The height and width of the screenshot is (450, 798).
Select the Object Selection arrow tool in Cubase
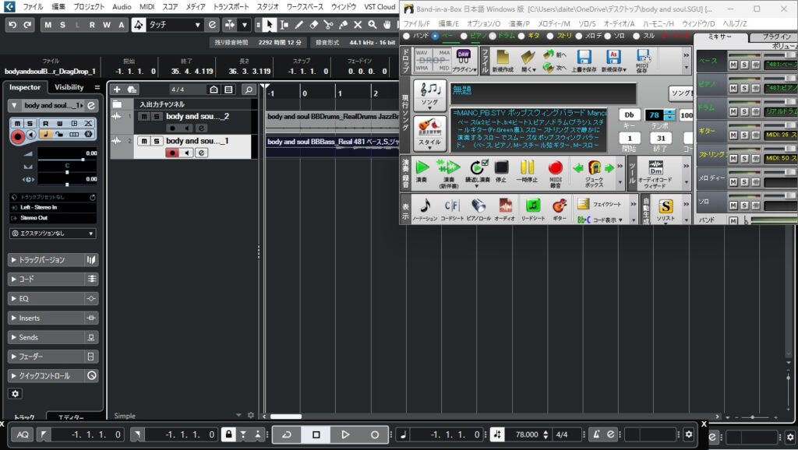click(269, 24)
